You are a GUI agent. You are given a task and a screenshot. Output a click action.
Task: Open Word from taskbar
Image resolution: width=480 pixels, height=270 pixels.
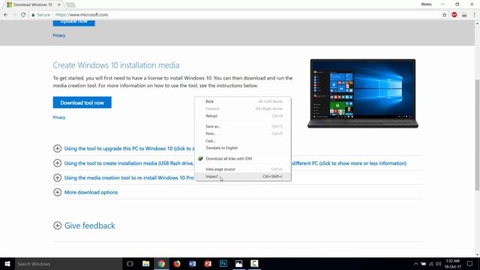point(192,264)
